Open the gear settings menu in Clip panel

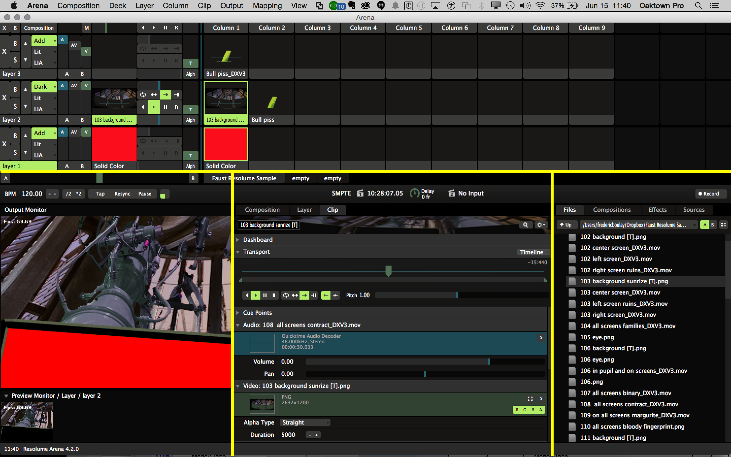click(x=540, y=225)
